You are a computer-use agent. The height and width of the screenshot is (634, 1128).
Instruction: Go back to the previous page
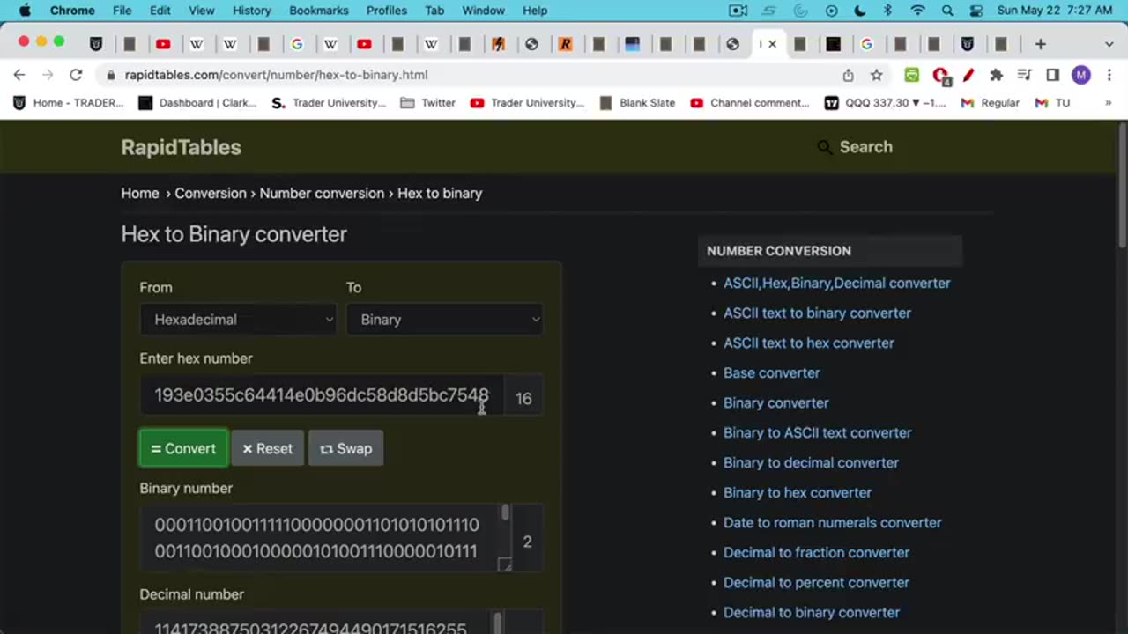(x=19, y=75)
